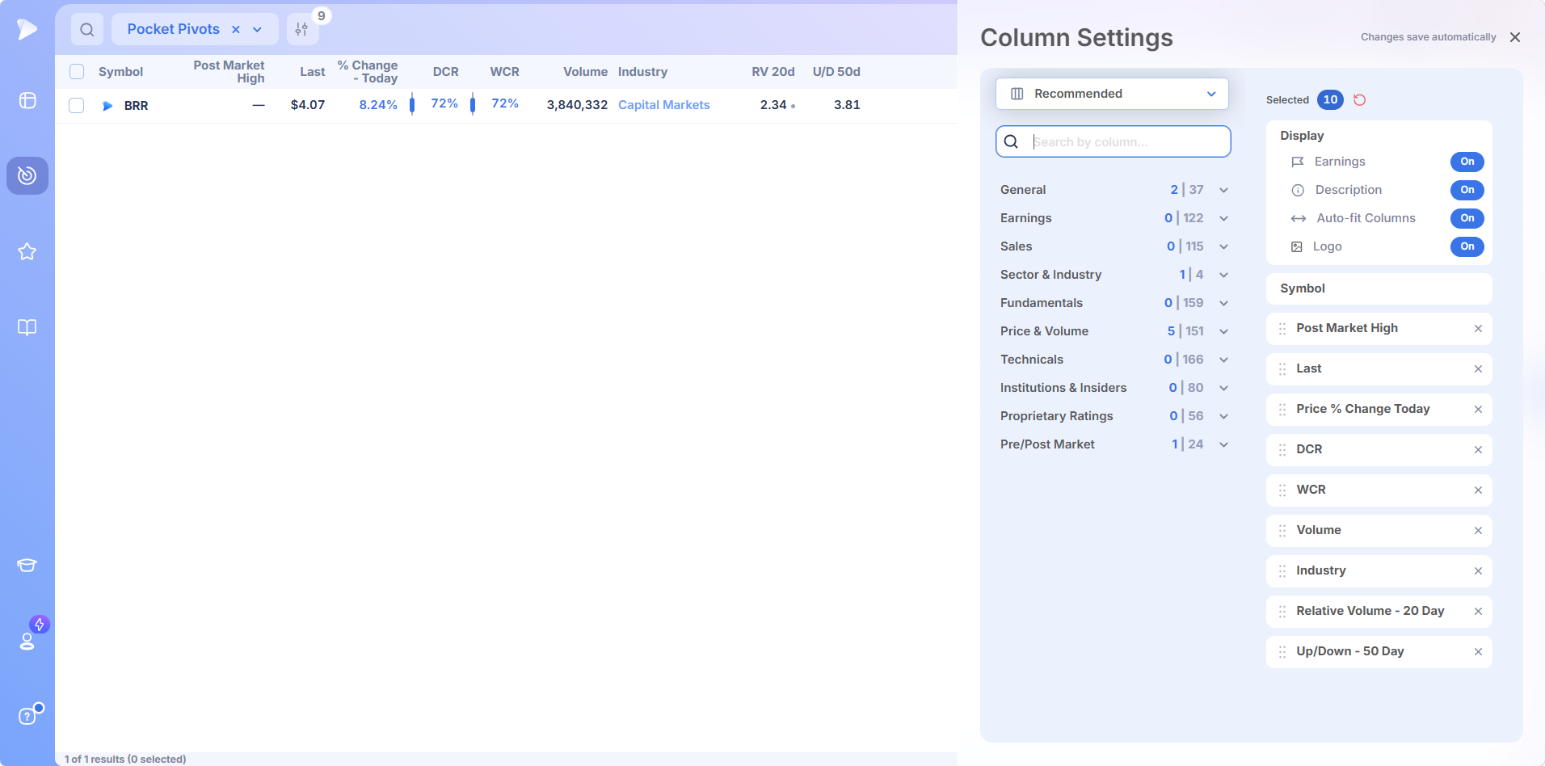Remove the DCR column

pyautogui.click(x=1478, y=450)
